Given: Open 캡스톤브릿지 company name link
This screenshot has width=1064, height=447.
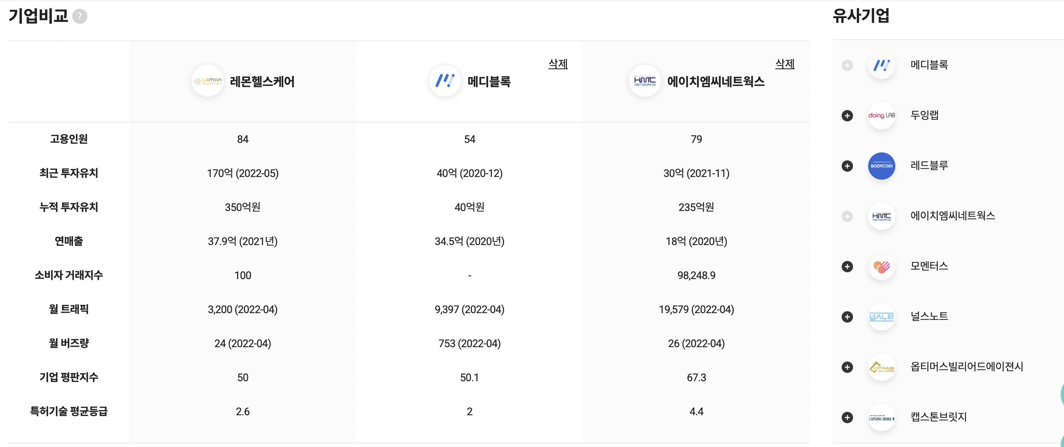Looking at the screenshot, I should pyautogui.click(x=938, y=417).
